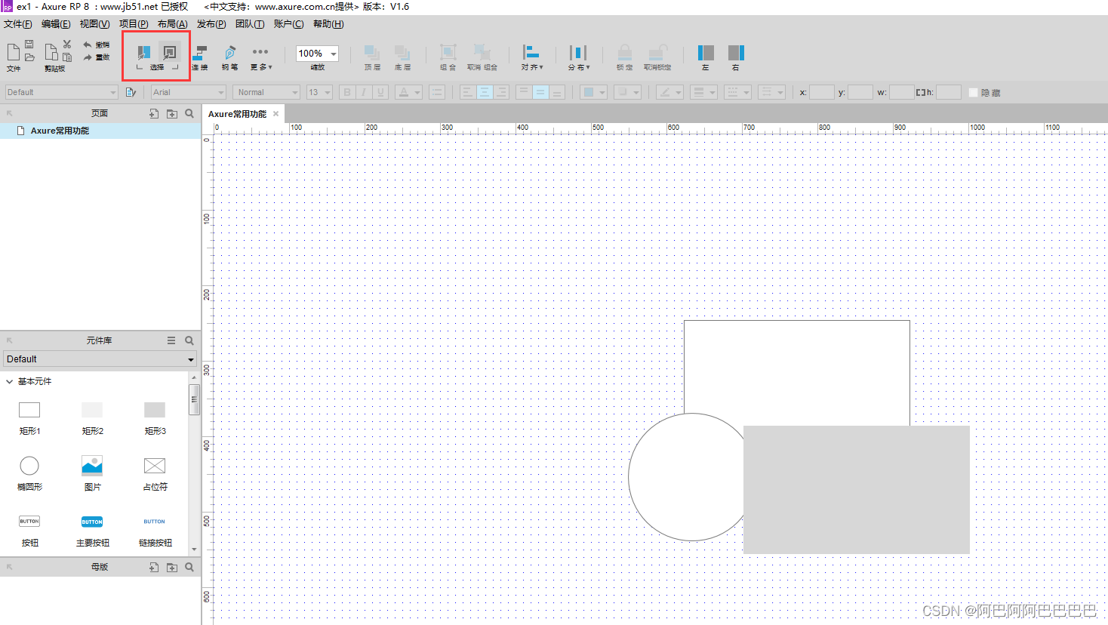Toggle underline formatting
This screenshot has width=1108, height=625.
[380, 92]
